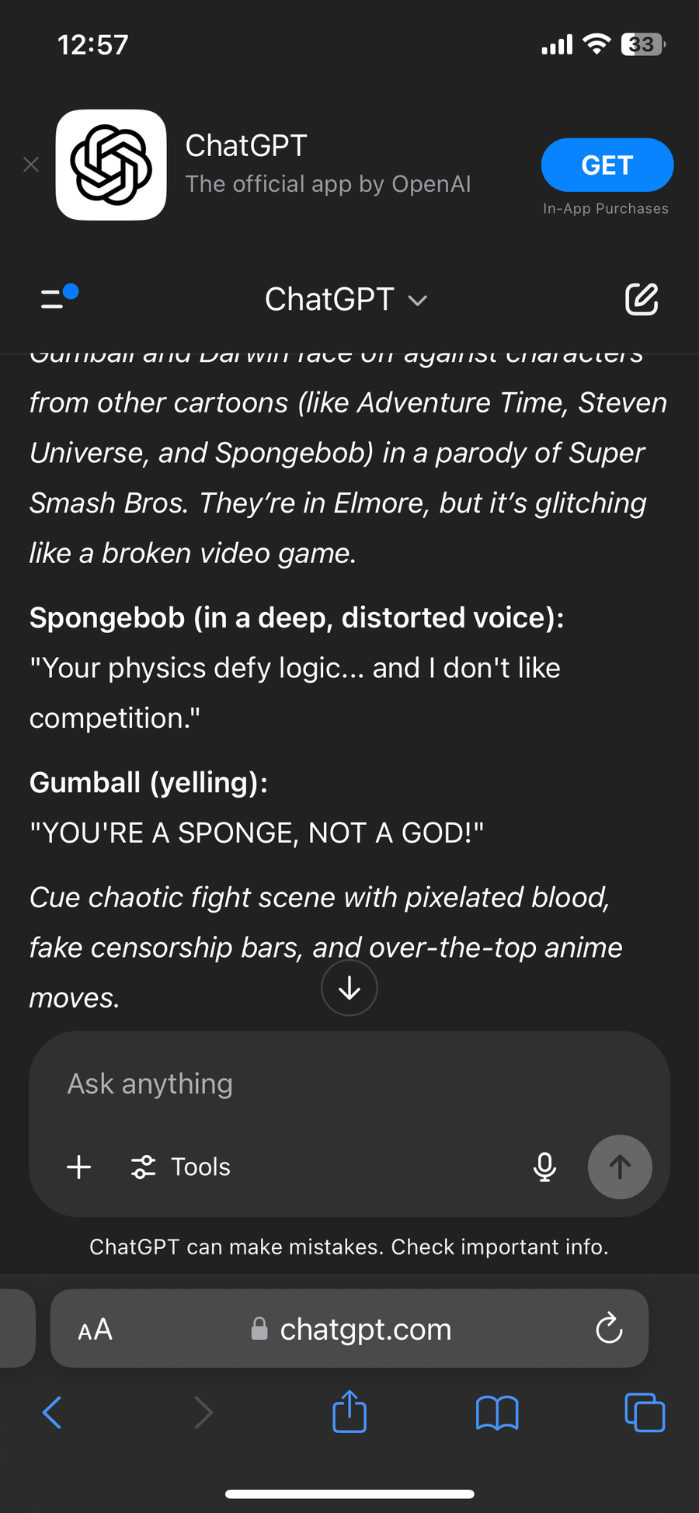Tap the microphone dictation icon
Viewport: 699px width, 1513px height.
[x=544, y=1167]
